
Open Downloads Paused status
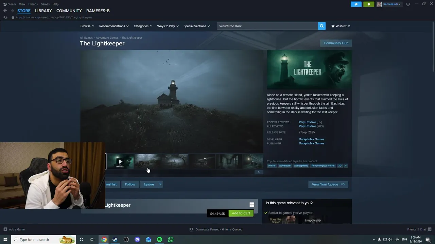click(x=216, y=229)
